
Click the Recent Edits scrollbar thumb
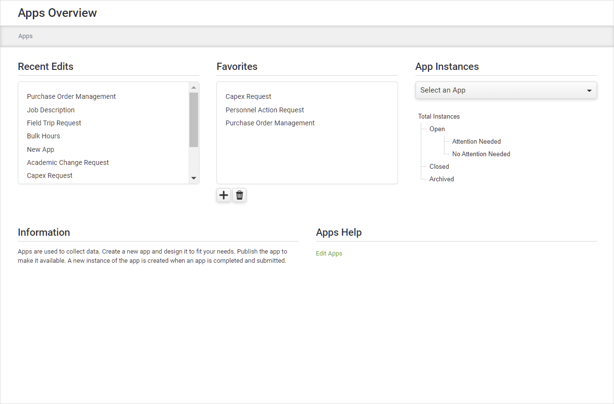(x=194, y=120)
